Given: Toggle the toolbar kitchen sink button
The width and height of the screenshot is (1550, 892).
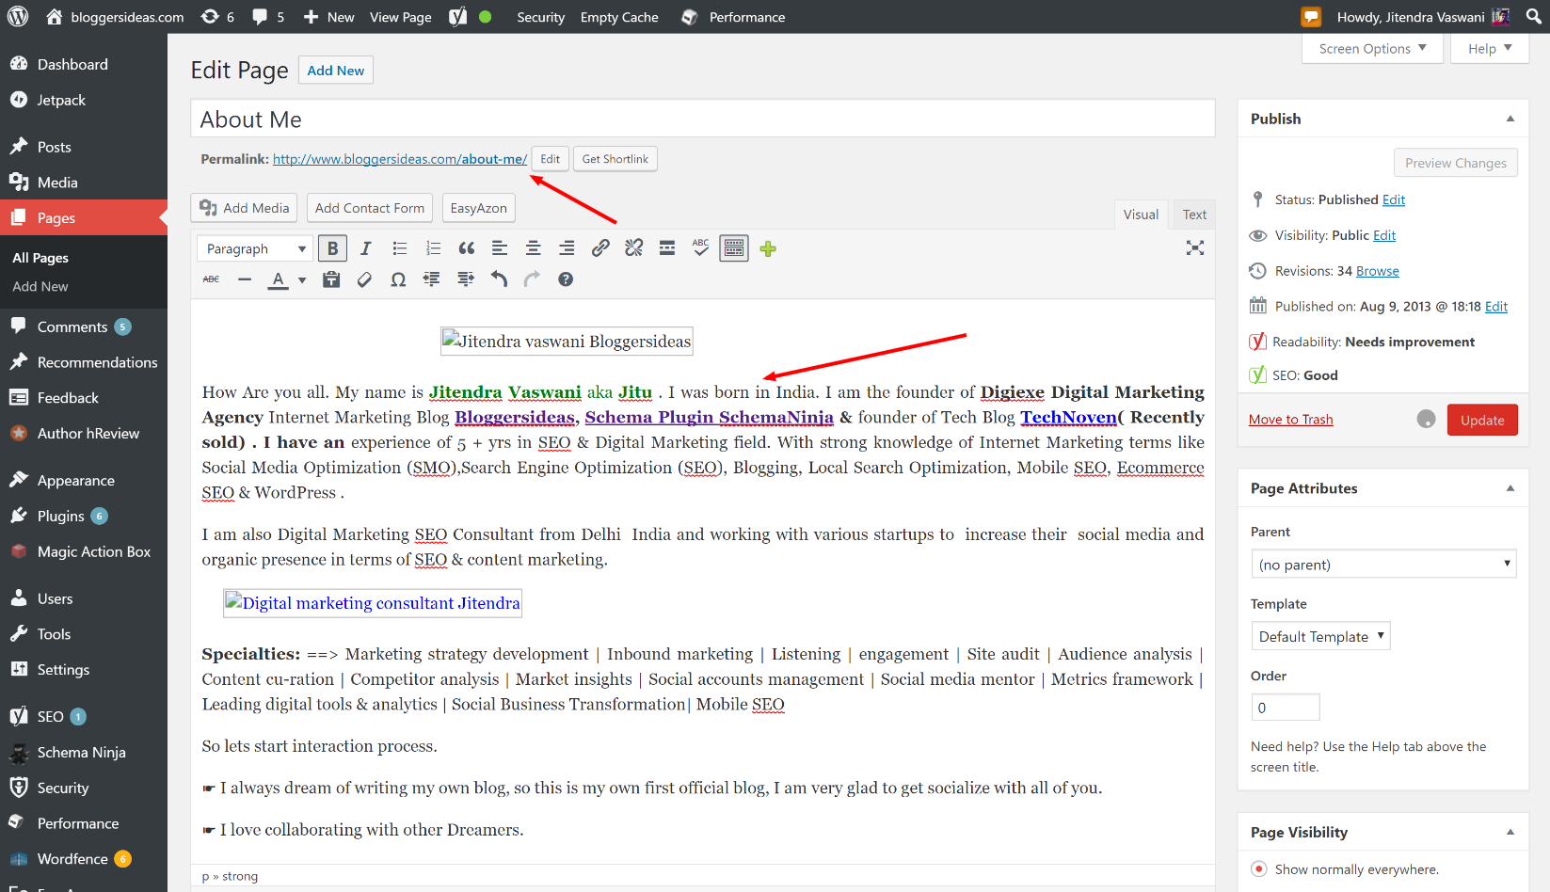Looking at the screenshot, I should [734, 248].
